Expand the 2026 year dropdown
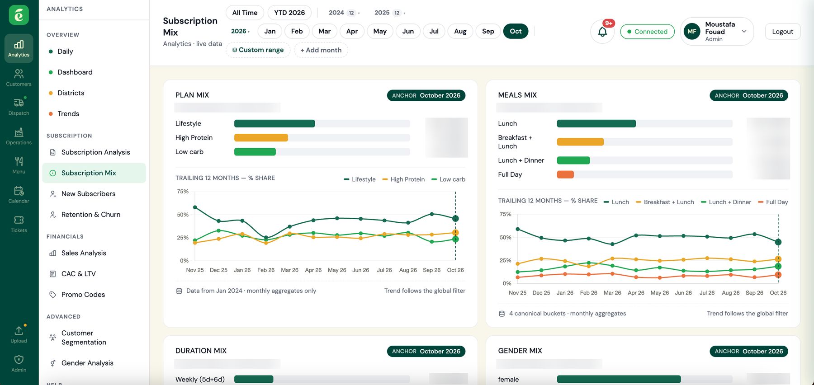The image size is (814, 385). [240, 31]
